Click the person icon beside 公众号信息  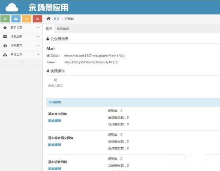click(48, 39)
